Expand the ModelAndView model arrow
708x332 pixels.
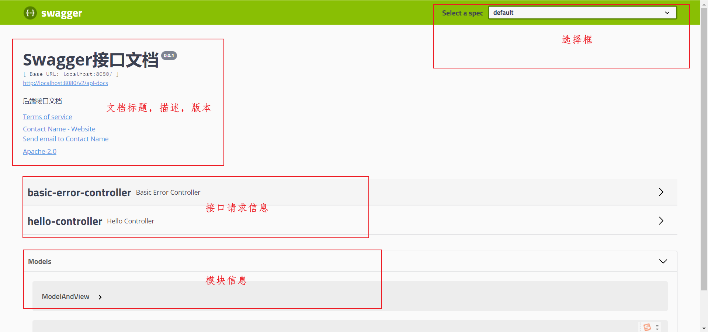click(x=100, y=297)
